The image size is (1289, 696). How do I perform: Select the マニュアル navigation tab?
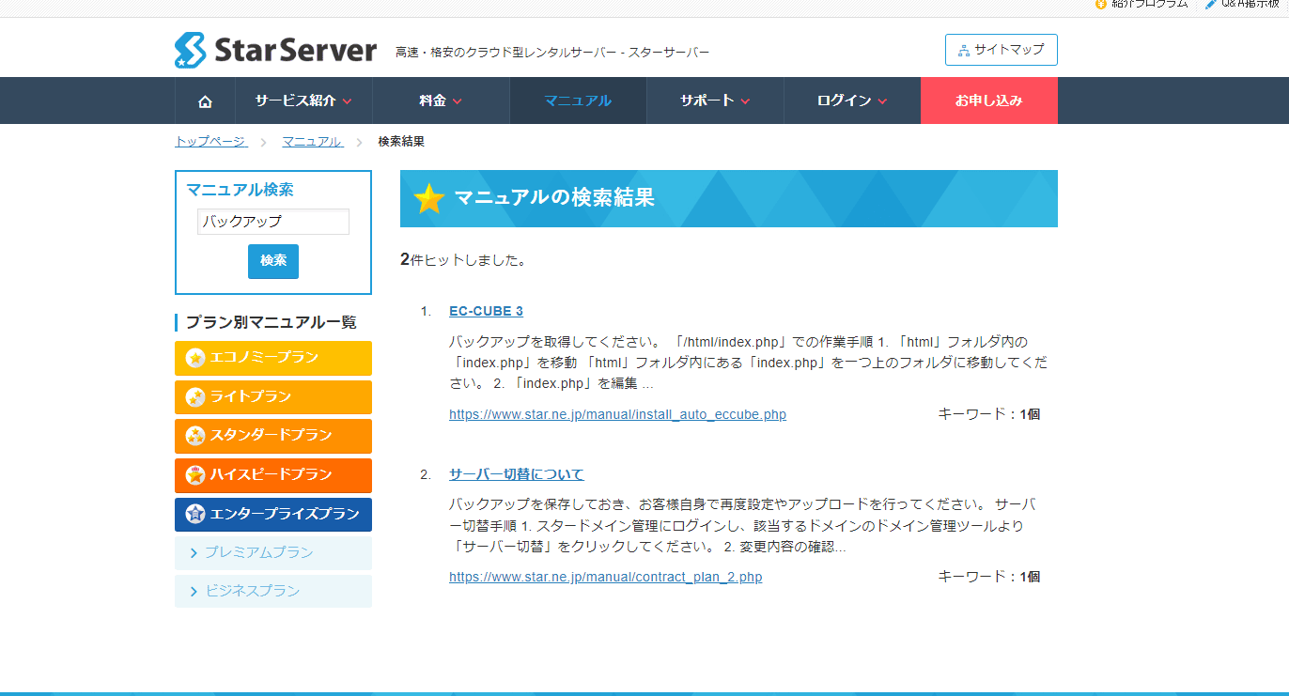point(578,101)
